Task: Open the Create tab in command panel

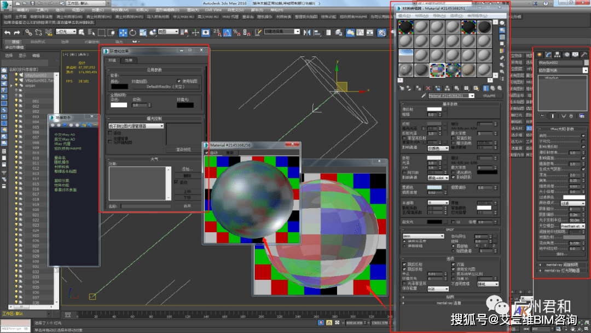Action: 540,55
